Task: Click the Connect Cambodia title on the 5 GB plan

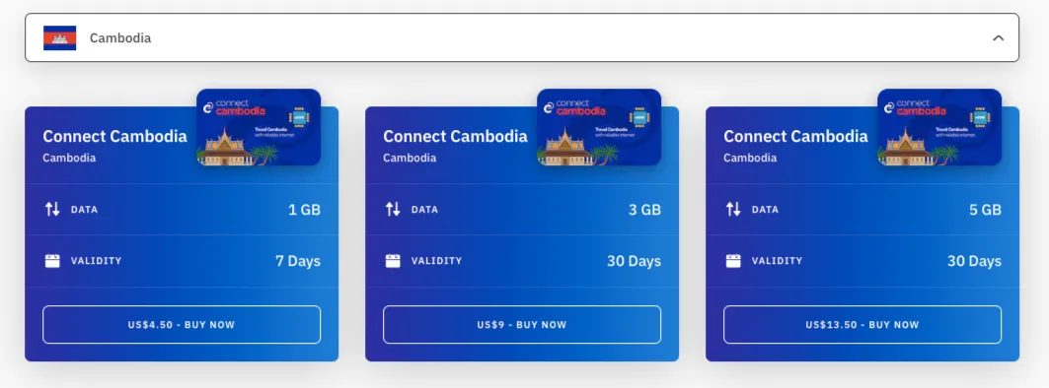Action: click(x=796, y=136)
